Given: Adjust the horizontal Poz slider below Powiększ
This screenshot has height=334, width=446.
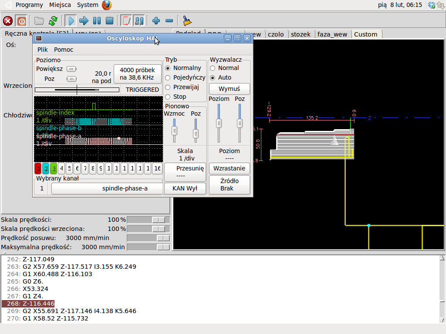Looking at the screenshot, I should (x=71, y=79).
